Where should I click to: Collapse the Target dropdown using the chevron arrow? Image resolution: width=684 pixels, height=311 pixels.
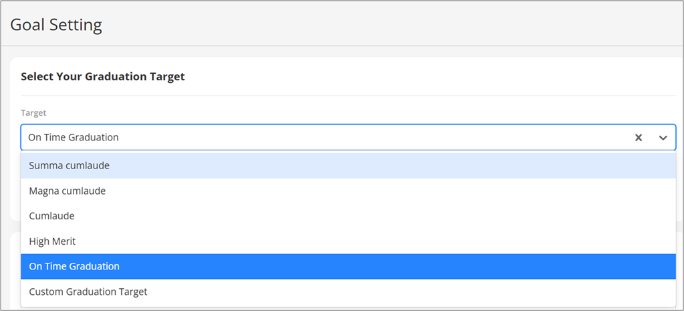pos(663,138)
